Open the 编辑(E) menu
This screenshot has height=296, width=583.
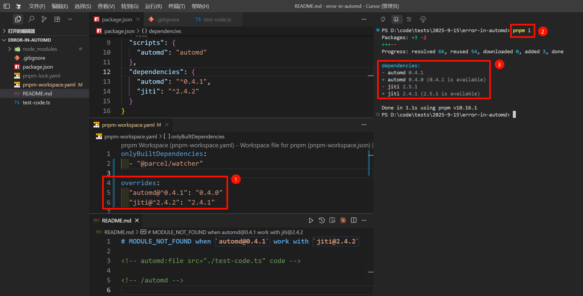pyautogui.click(x=60, y=6)
